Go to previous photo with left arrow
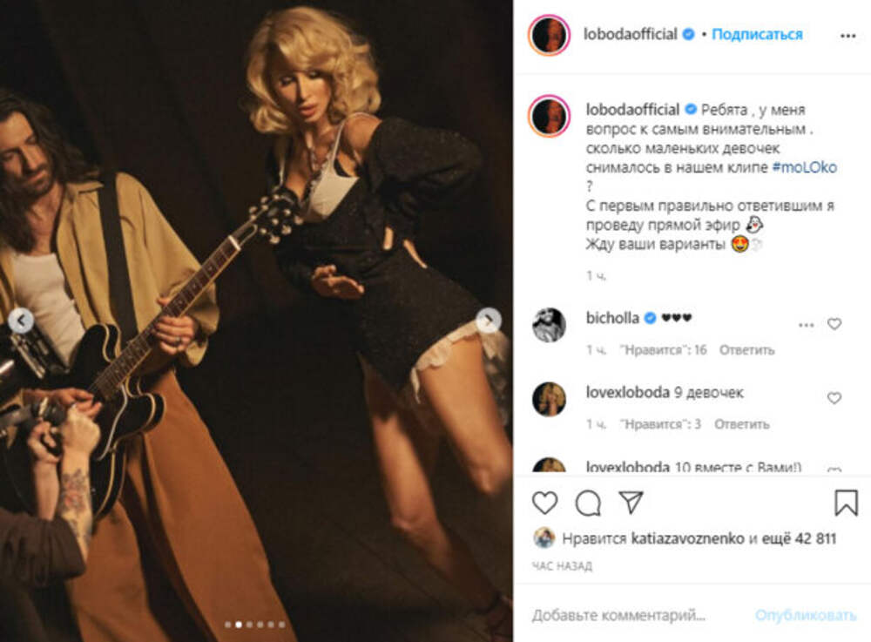Image resolution: width=871 pixels, height=642 pixels. click(22, 321)
